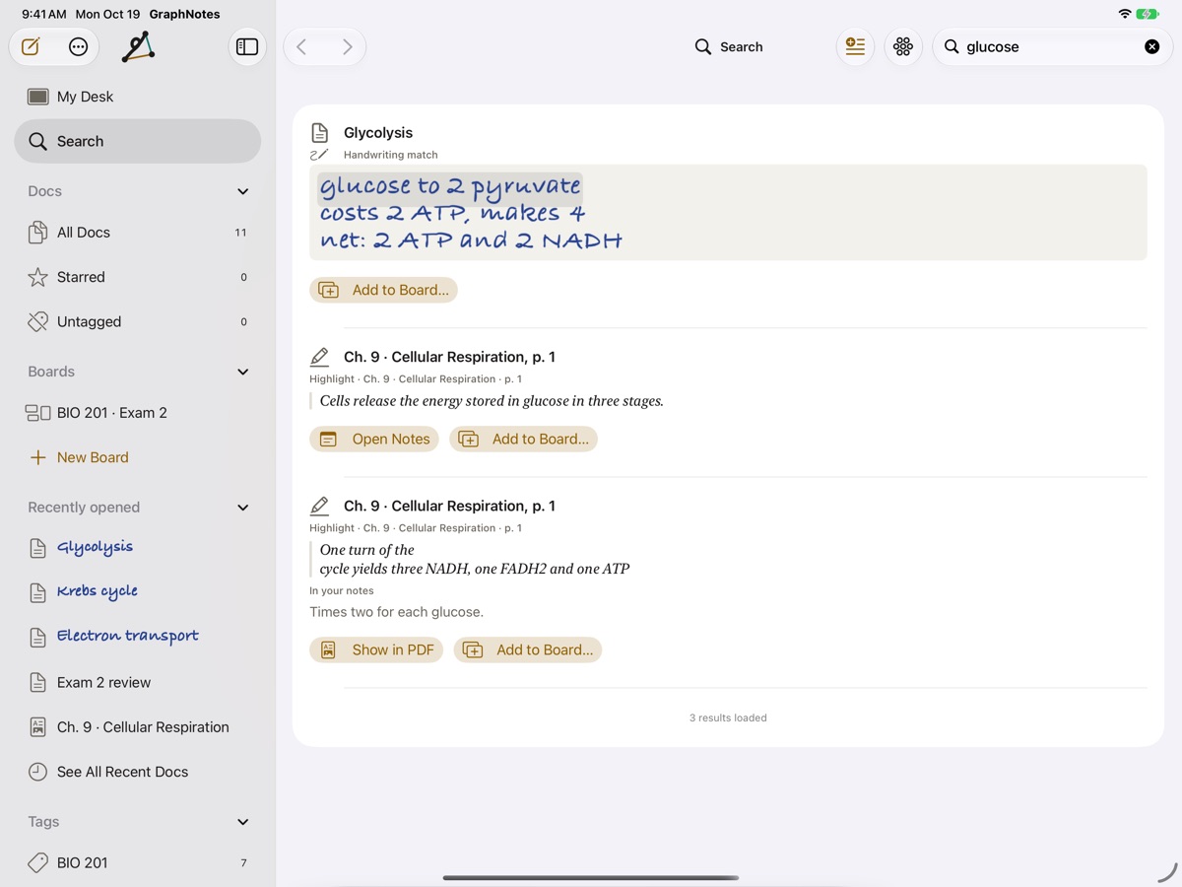The image size is (1182, 887).
Task: Show Untagged documents
Action: click(x=138, y=321)
